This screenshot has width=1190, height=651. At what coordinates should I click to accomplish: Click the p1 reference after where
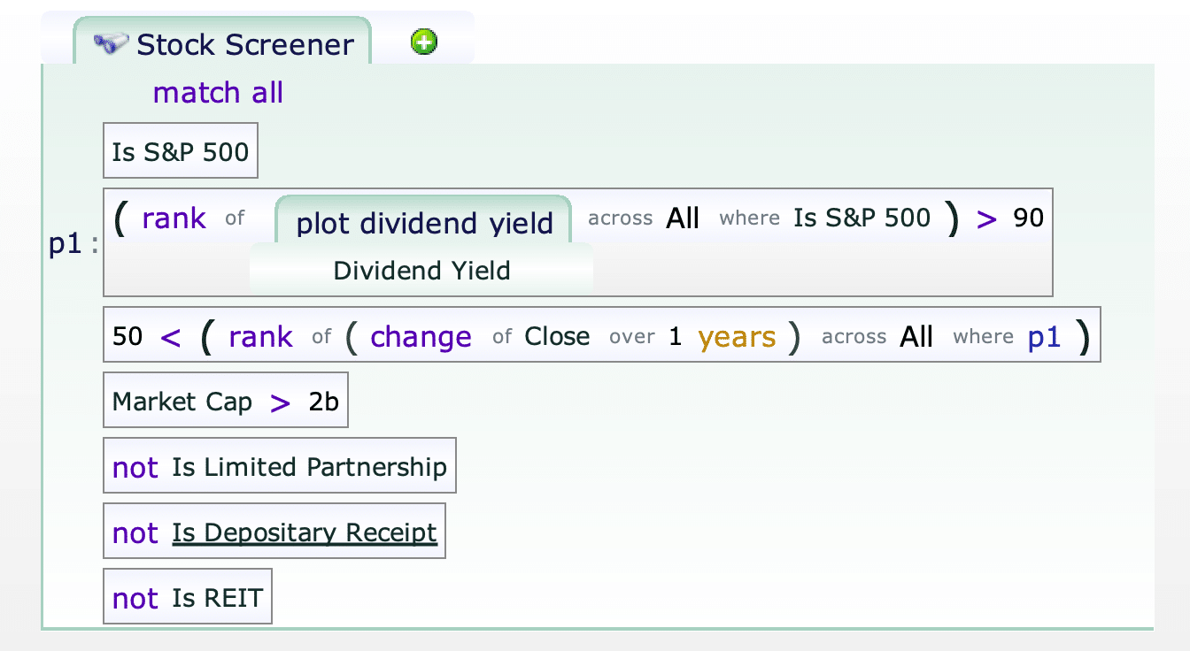click(x=1044, y=337)
